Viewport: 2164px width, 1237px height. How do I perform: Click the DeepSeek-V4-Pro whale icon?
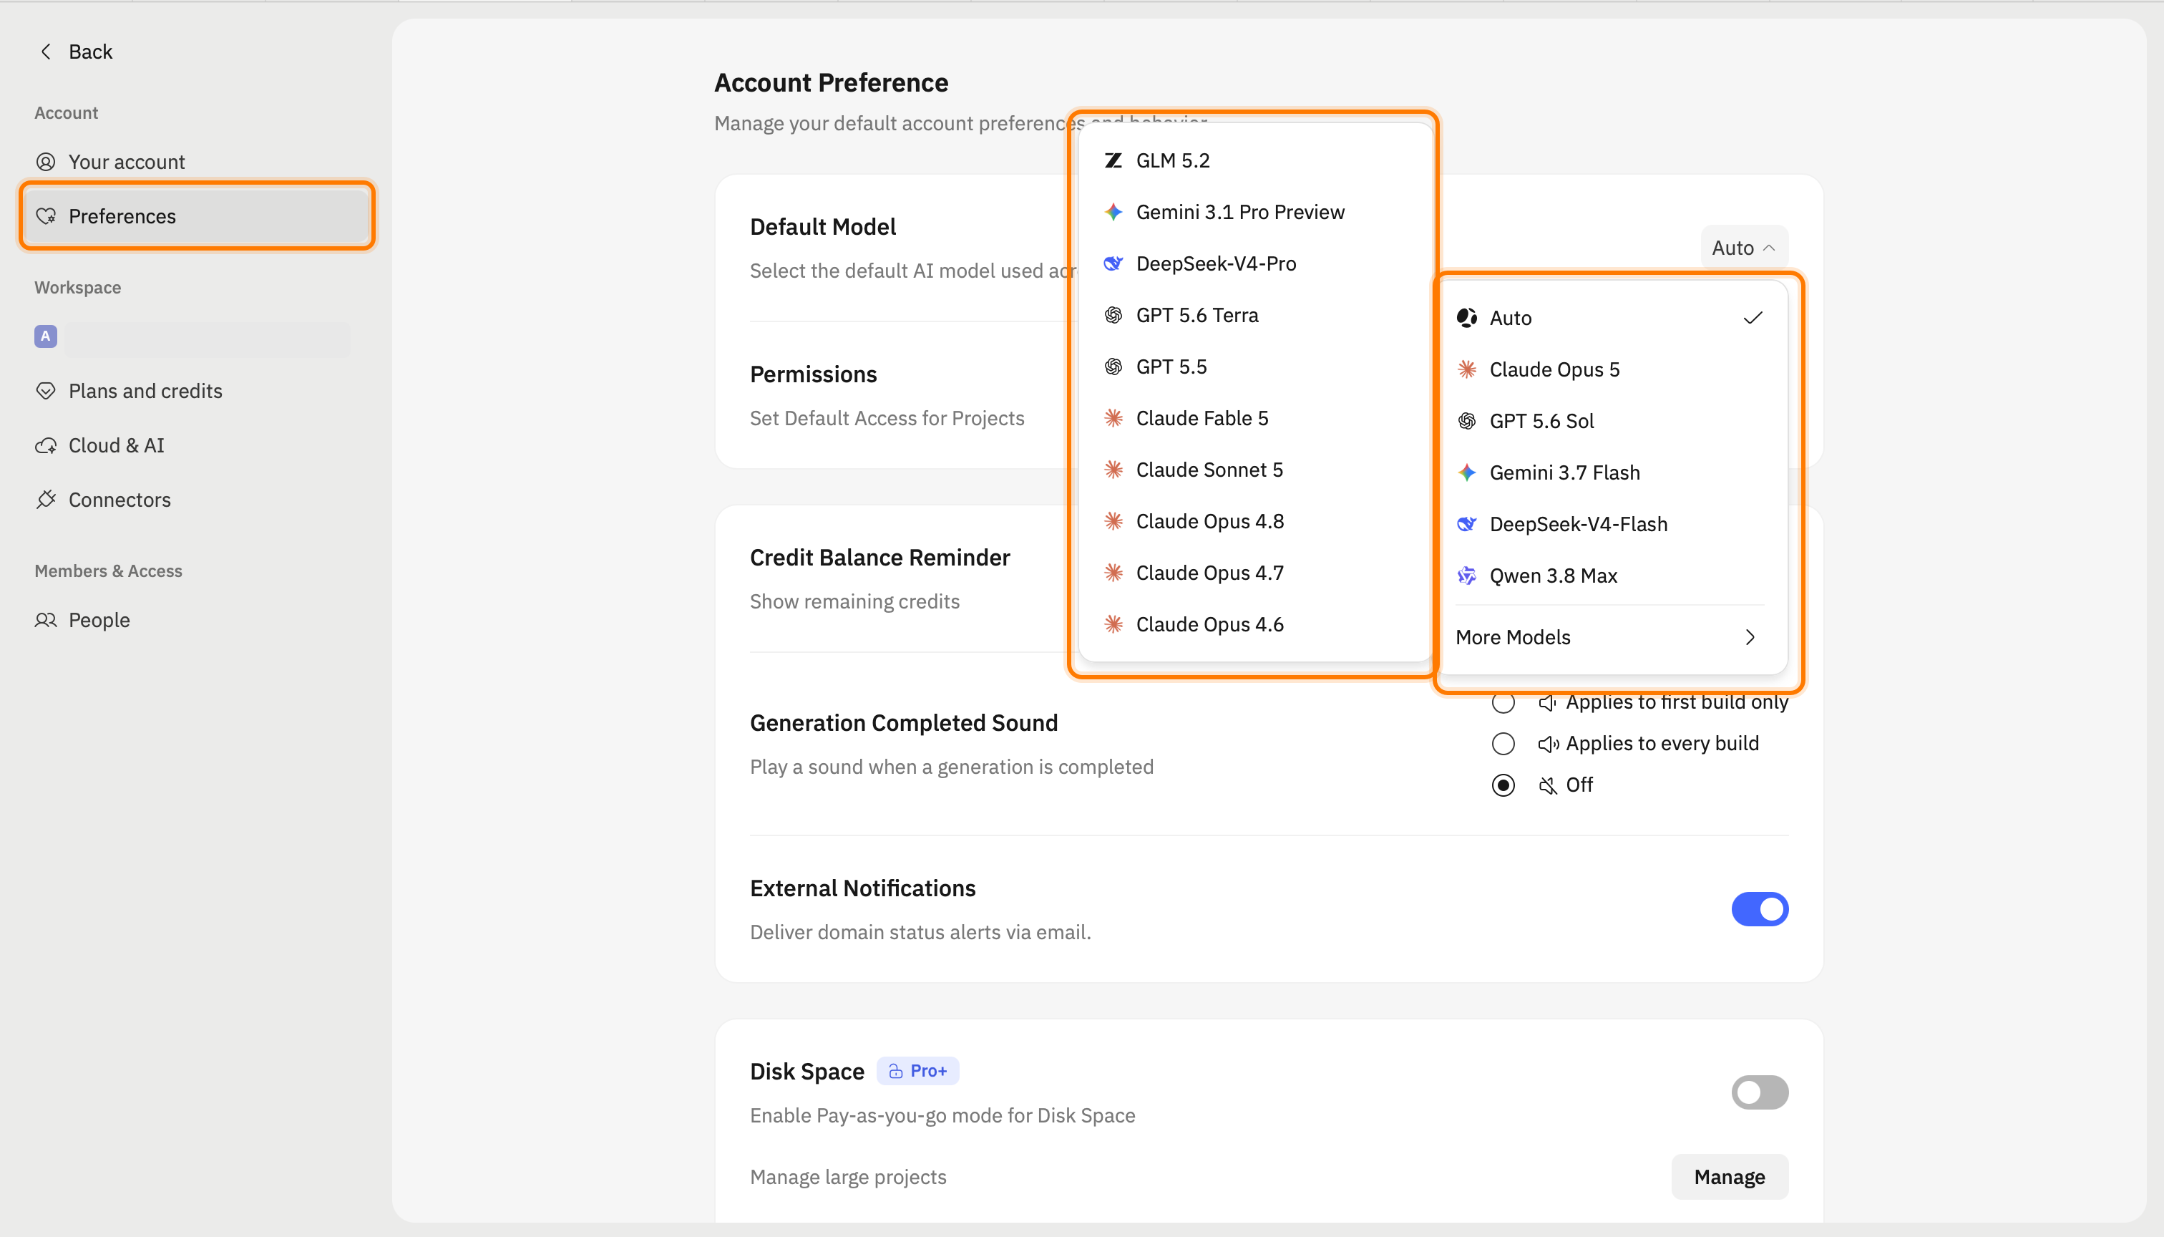(x=1113, y=263)
